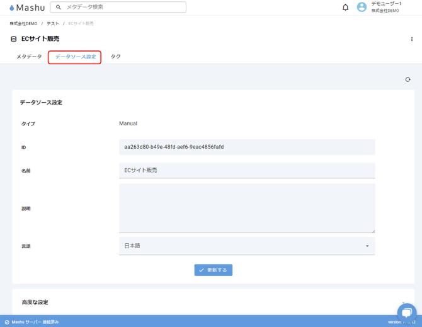Click the server connection status icon
This screenshot has height=327, width=422.
7,322
